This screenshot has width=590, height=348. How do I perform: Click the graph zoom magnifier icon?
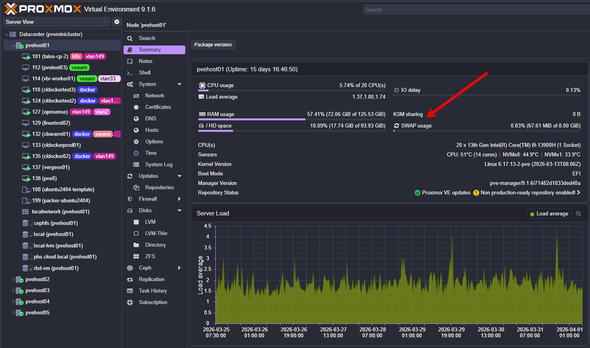[578, 214]
